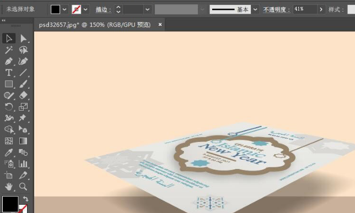Select the Shaper tool
355x213 pixels.
click(x=9, y=95)
